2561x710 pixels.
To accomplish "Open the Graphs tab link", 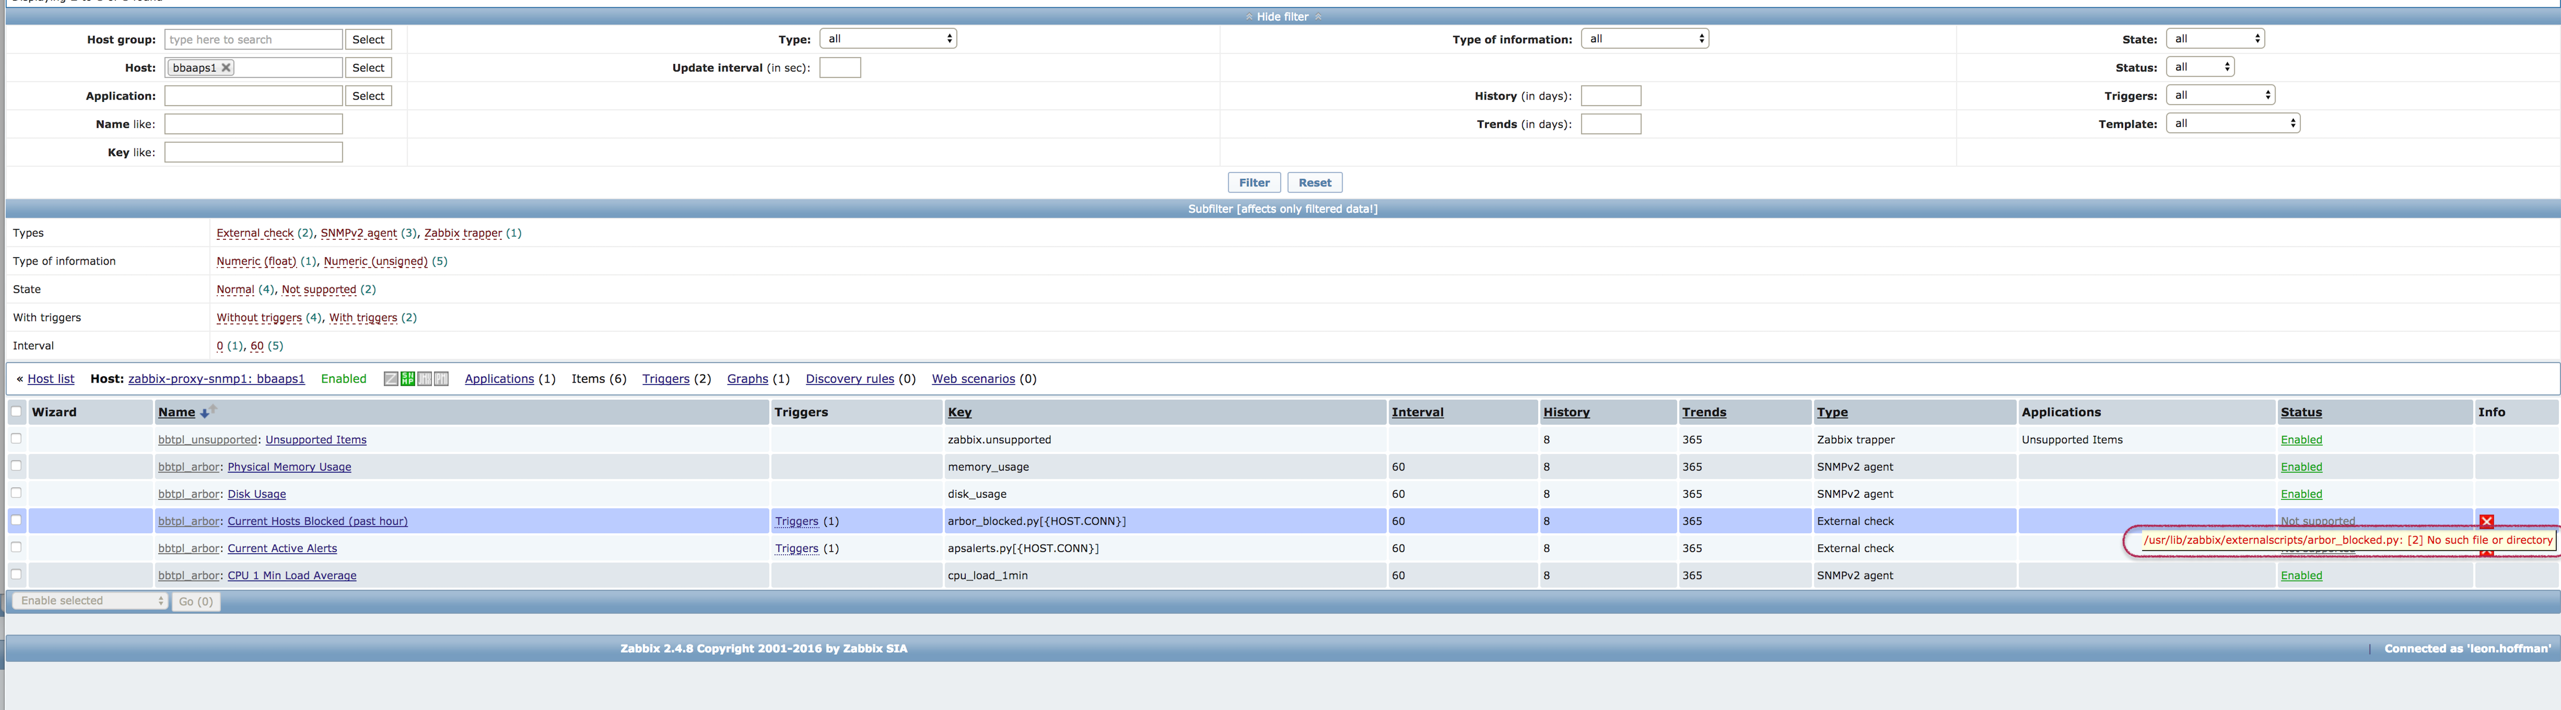I will 748,379.
